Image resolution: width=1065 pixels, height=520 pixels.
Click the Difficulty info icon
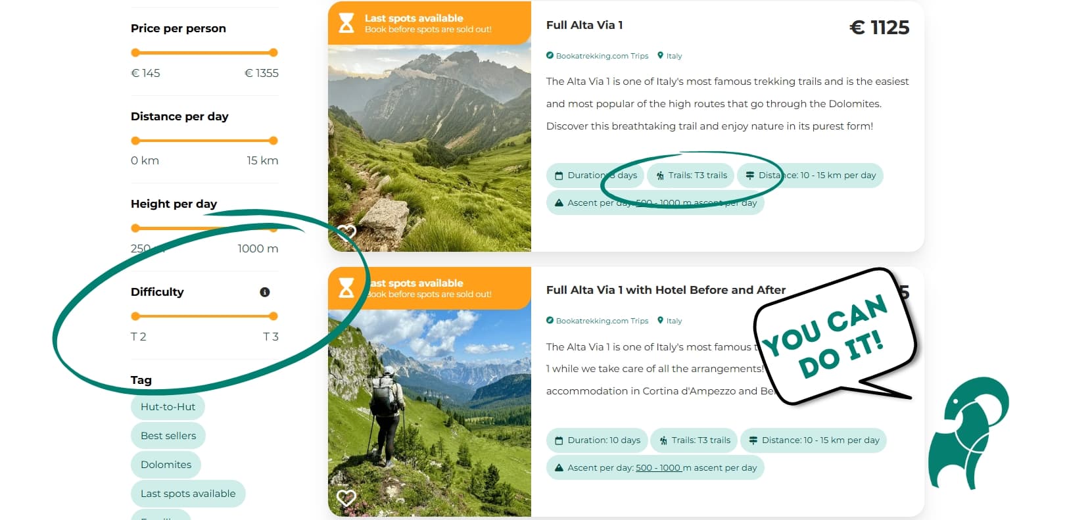click(x=265, y=292)
